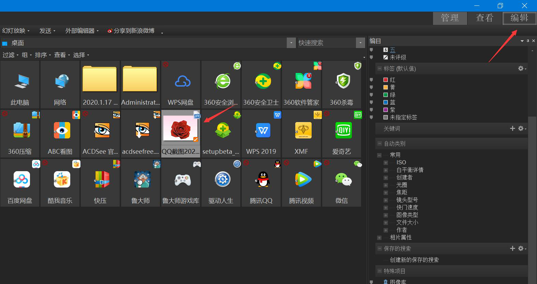
Task: Click 分享到新浪微博 button
Action: (x=131, y=31)
